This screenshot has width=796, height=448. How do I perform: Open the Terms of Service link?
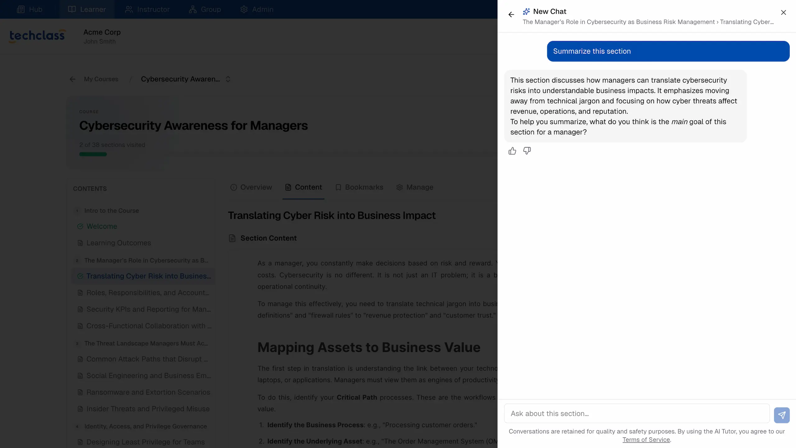pyautogui.click(x=646, y=440)
